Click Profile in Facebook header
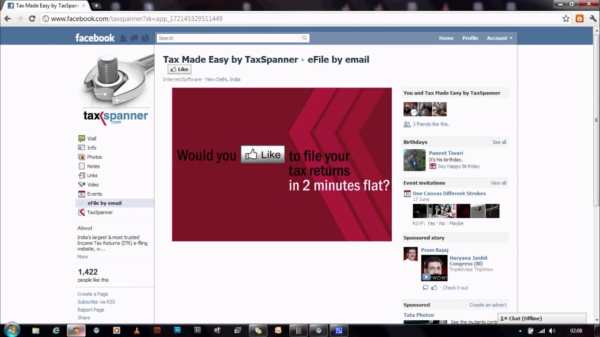The width and height of the screenshot is (600, 337). (x=470, y=38)
